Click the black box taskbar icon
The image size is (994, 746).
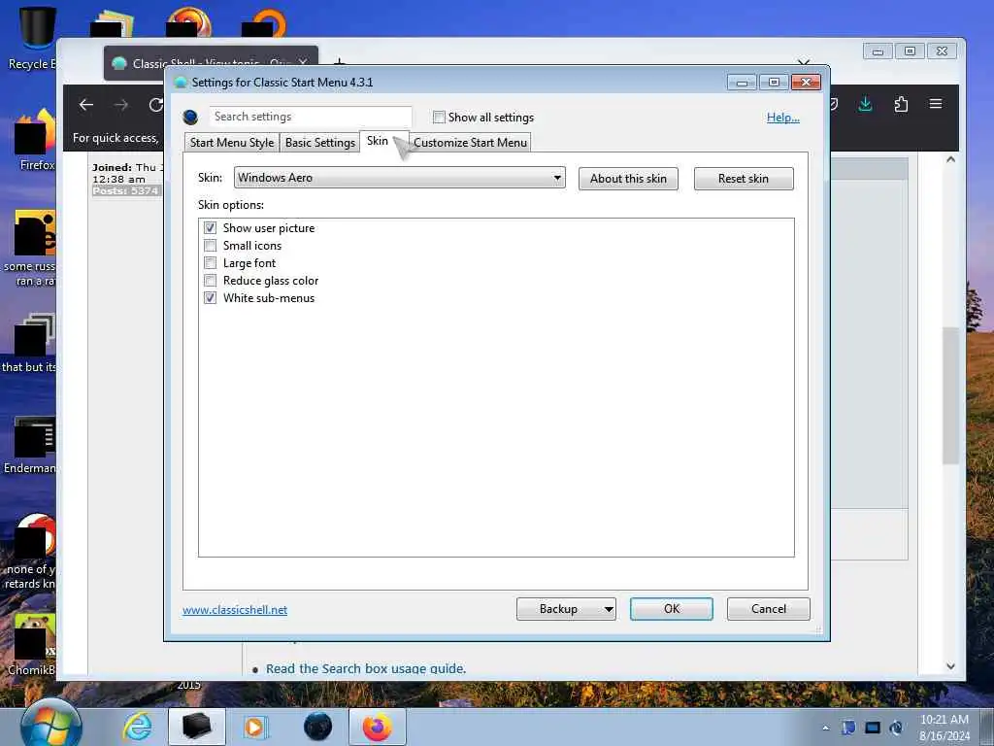(196, 727)
